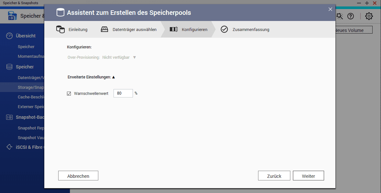Click the Speicher disk stack icon in sidebar
Viewport: 381px width, 193px height.
click(x=9, y=67)
